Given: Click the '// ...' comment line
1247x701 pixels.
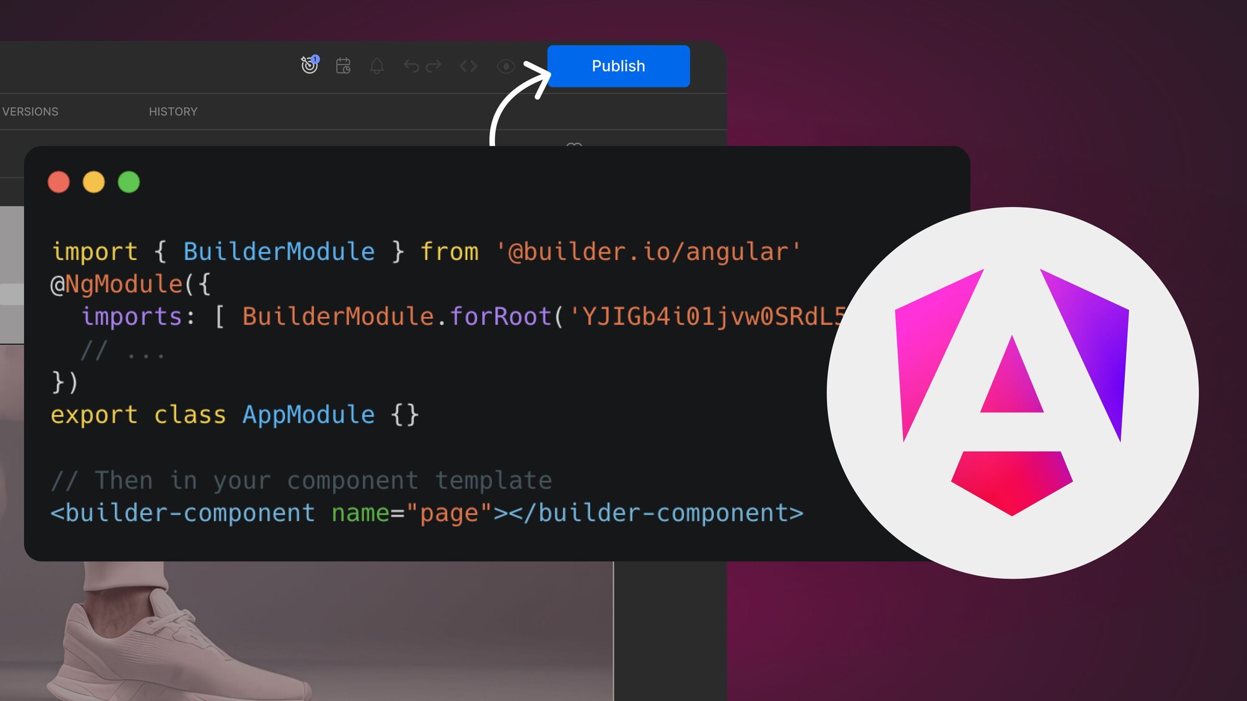Looking at the screenshot, I should pos(123,350).
